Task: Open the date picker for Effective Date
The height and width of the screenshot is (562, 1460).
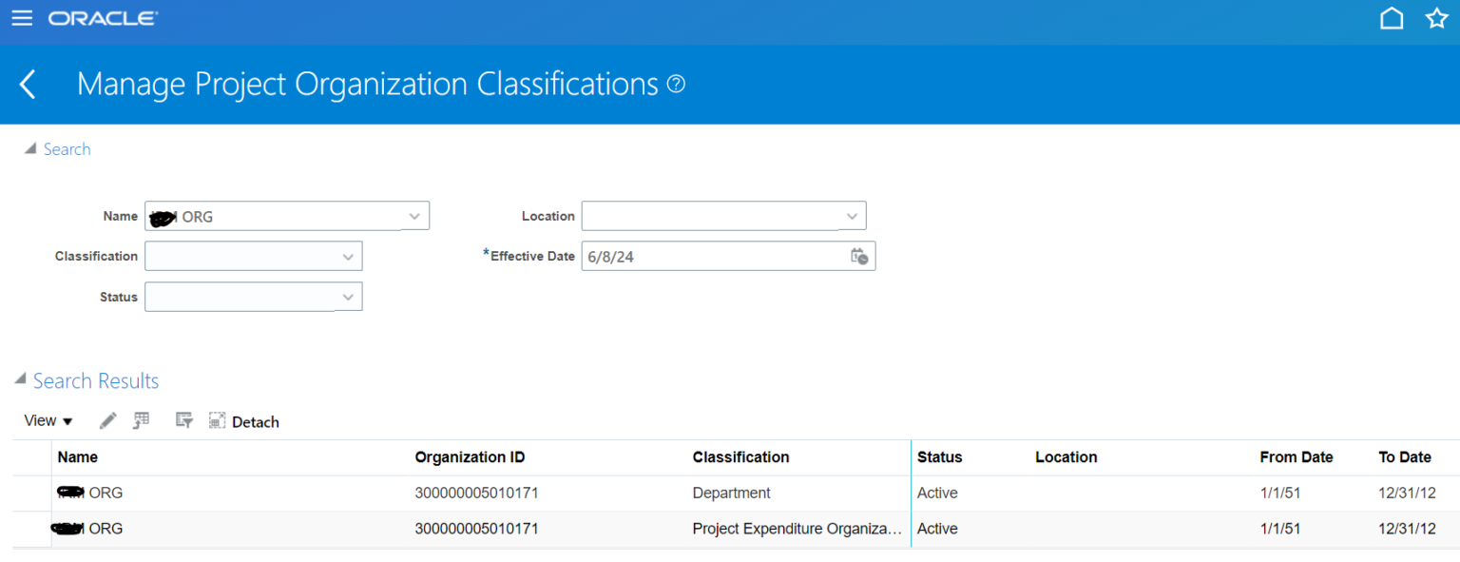Action: (x=858, y=256)
